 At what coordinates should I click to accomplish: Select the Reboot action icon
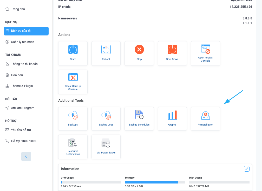tap(106, 49)
